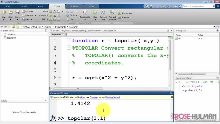Open the Getting Started link
This screenshot has height=124, width=220.
(x=113, y=97)
